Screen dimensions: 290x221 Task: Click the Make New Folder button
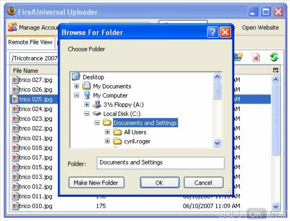pos(96,183)
